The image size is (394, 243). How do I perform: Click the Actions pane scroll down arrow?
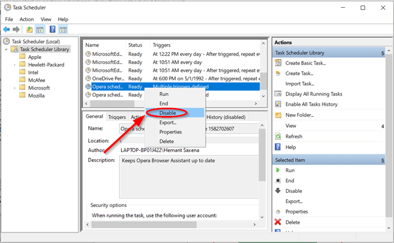(x=389, y=228)
